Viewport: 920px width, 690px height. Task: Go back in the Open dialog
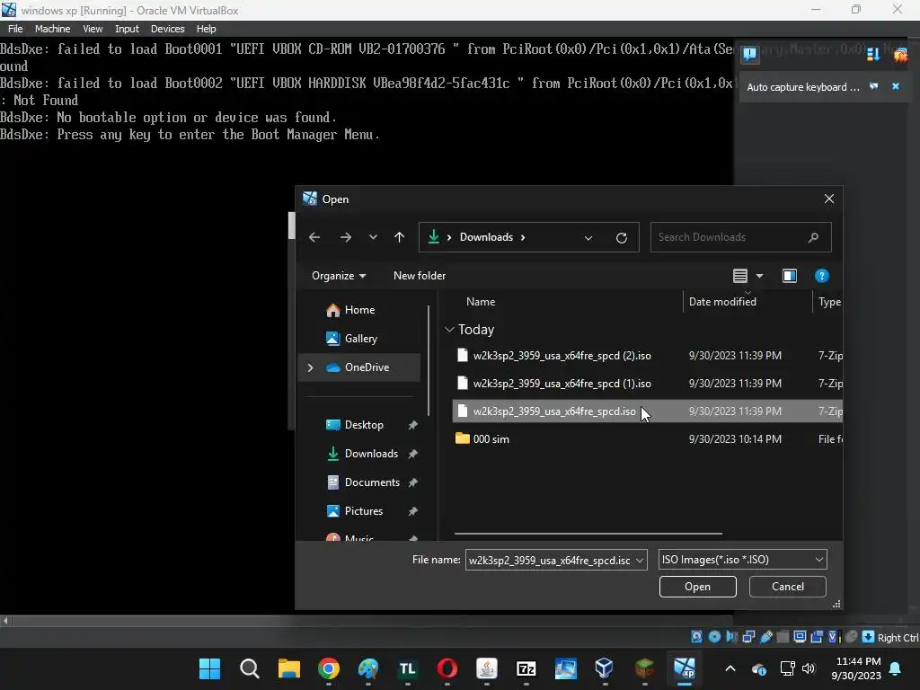pos(314,237)
